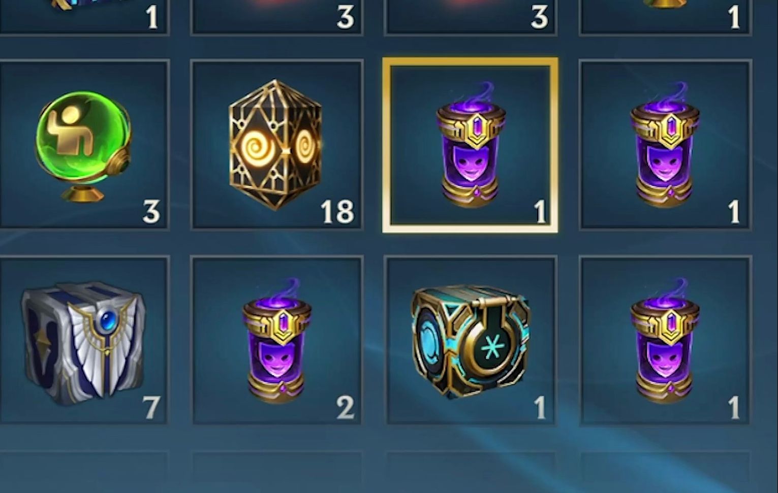
Task: Click the 2 quantity number on purple capsule
Action: click(x=345, y=408)
